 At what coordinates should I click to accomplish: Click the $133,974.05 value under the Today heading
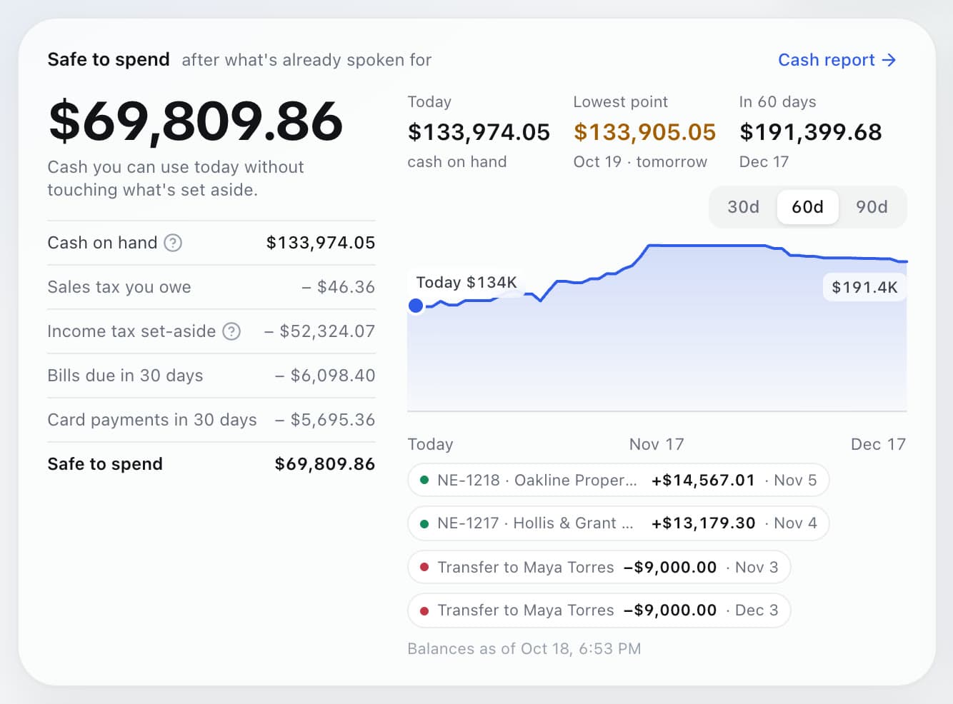pos(479,132)
